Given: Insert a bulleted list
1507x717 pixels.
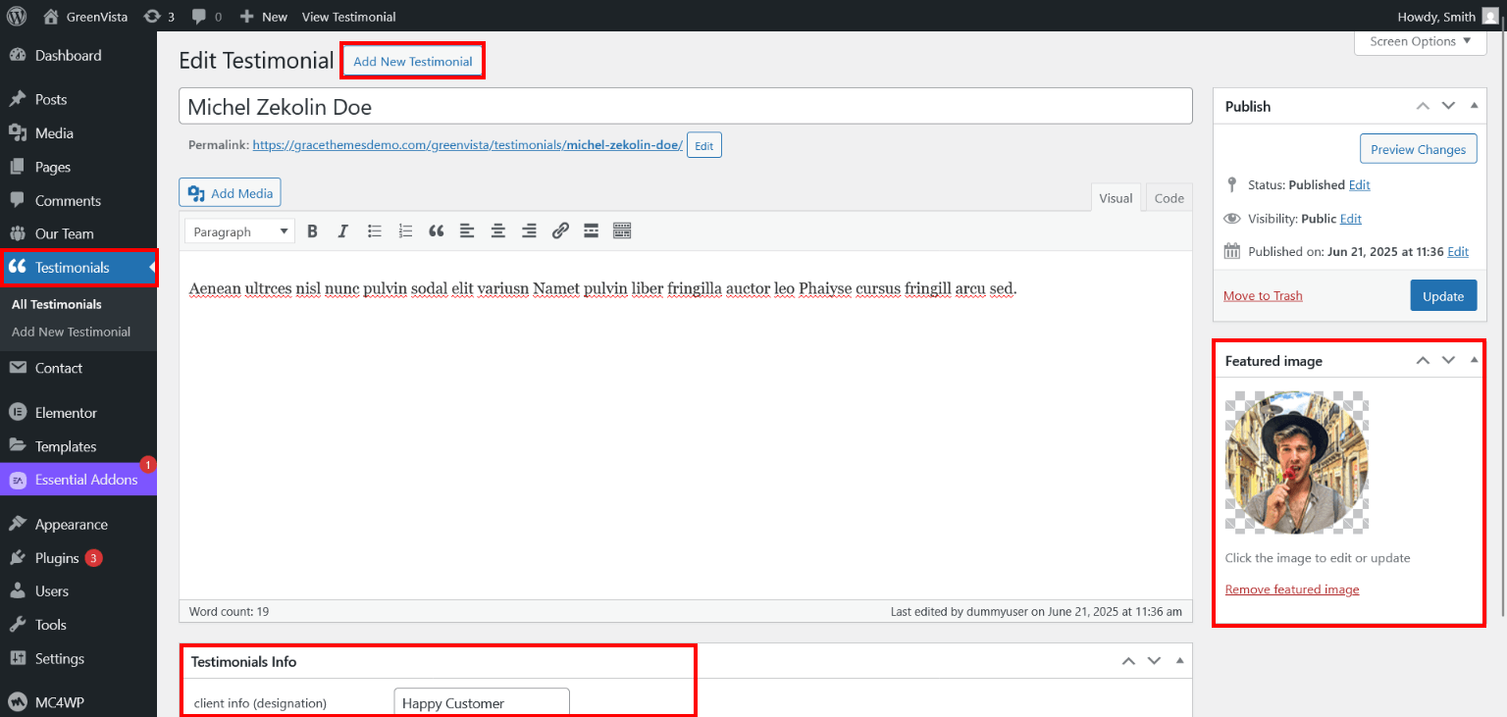Looking at the screenshot, I should pyautogui.click(x=374, y=231).
